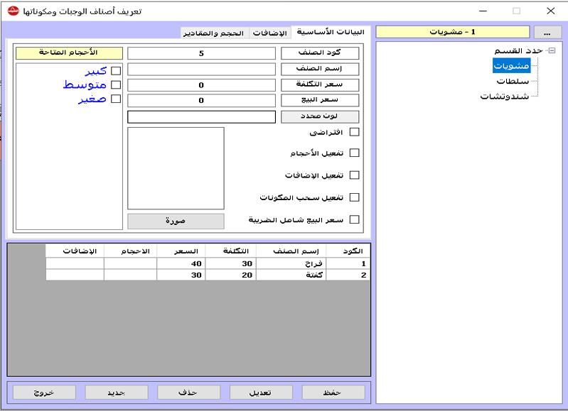Switch to الإضافات tab
This screenshot has height=411, width=568.
click(270, 33)
